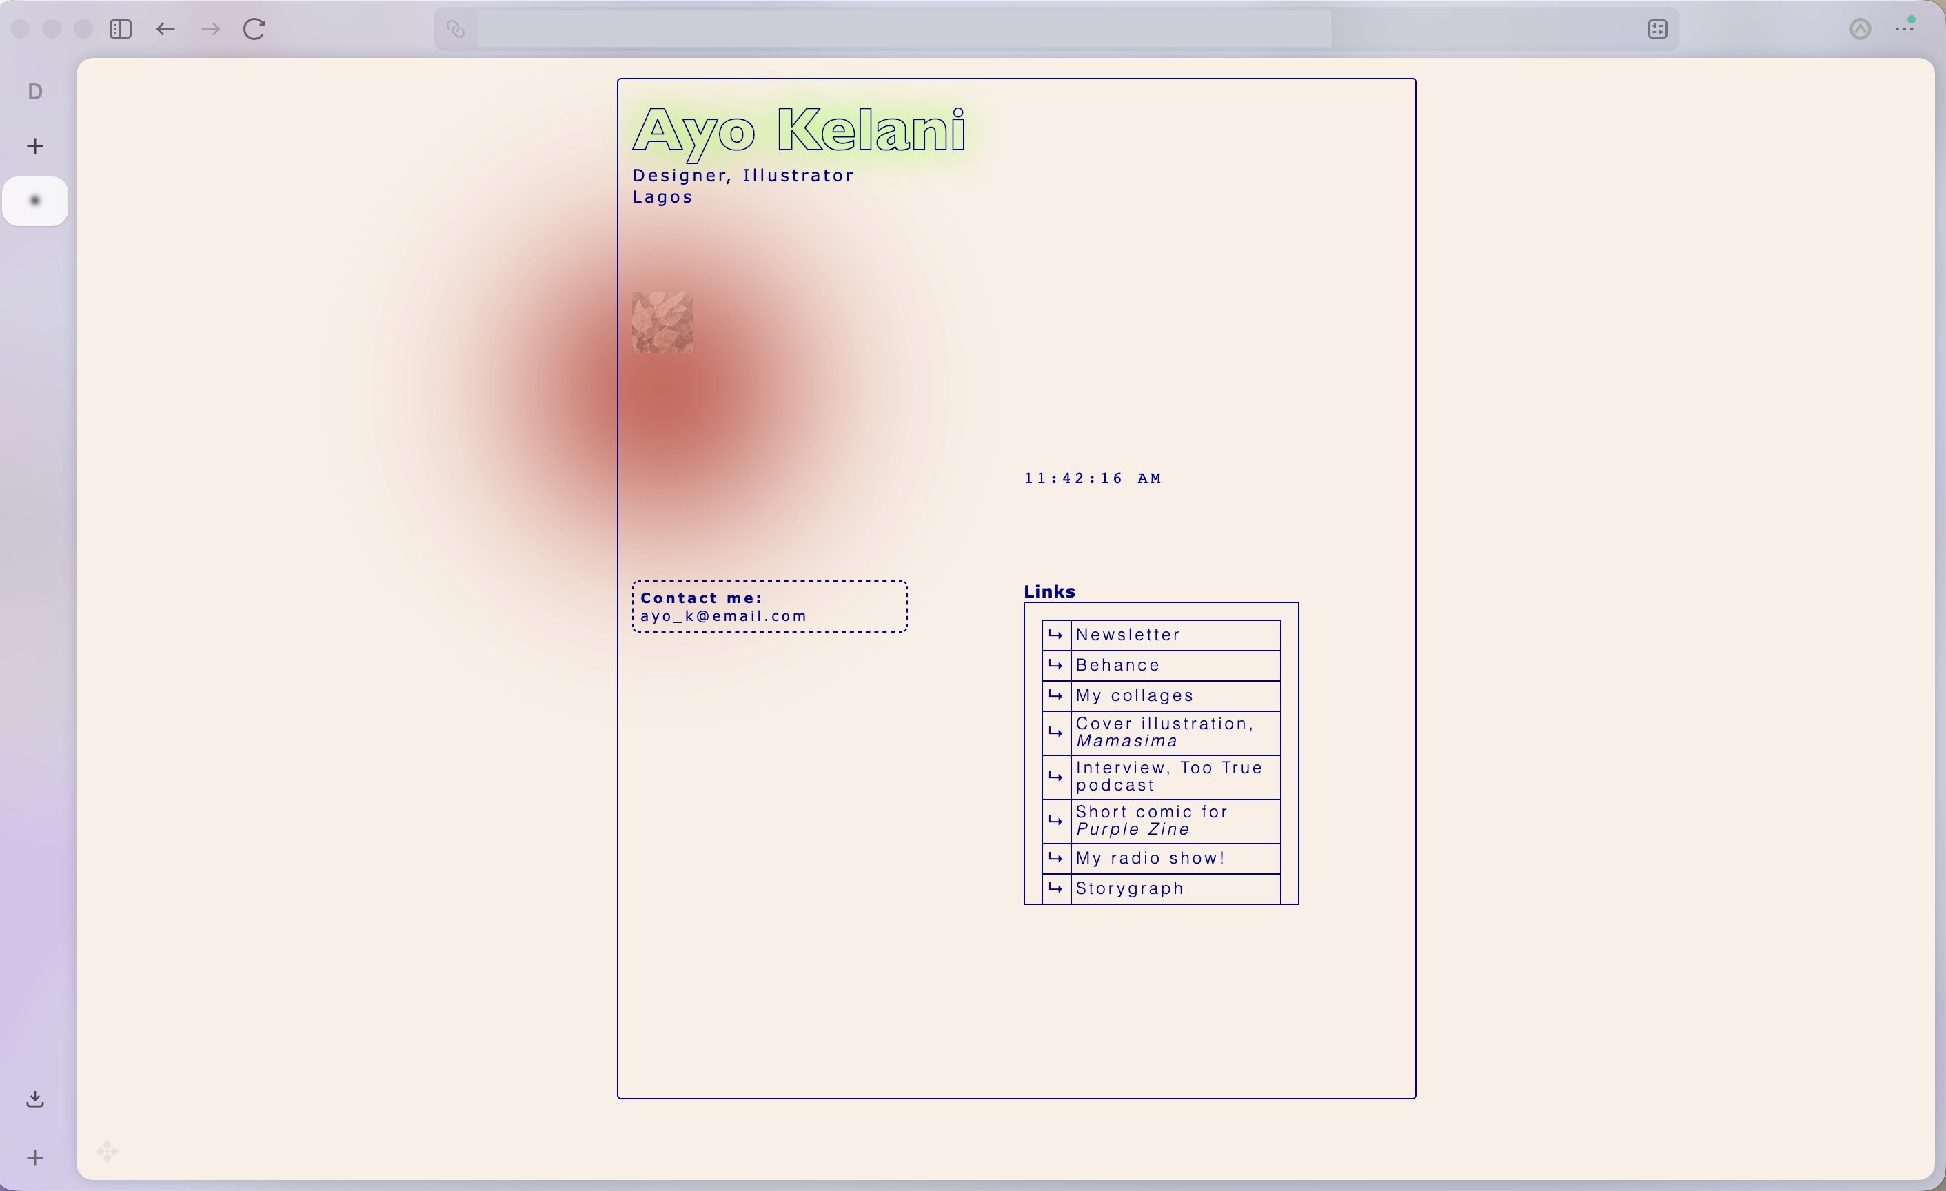
Task: Click the link icon in the address bar
Action: (x=456, y=29)
